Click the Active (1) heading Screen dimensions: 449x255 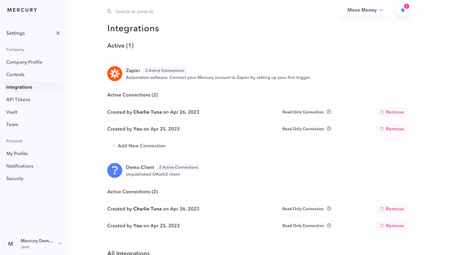[120, 46]
